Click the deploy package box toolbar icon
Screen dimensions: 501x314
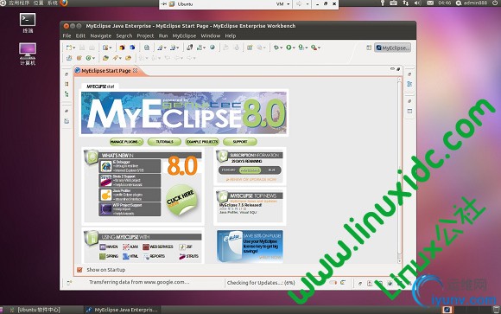pyautogui.click(x=122, y=48)
